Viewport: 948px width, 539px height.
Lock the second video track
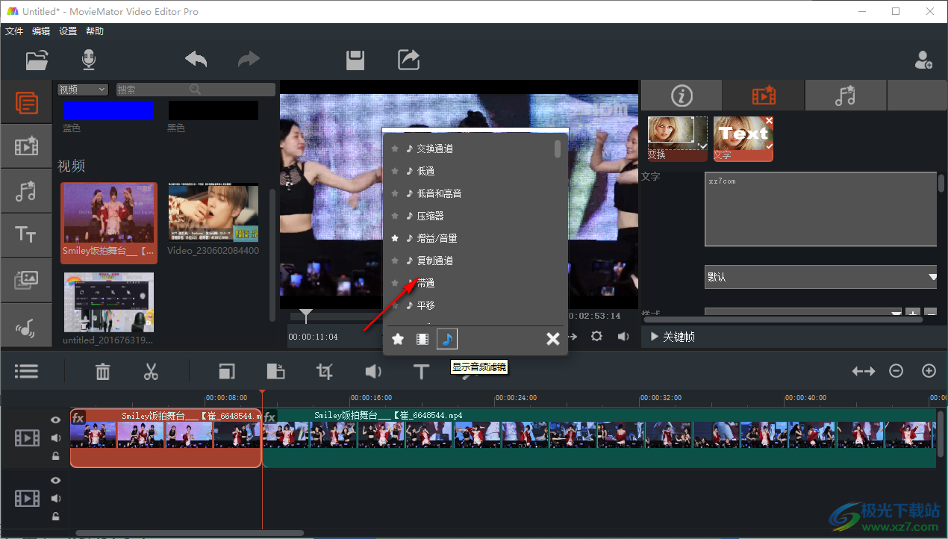coord(55,516)
